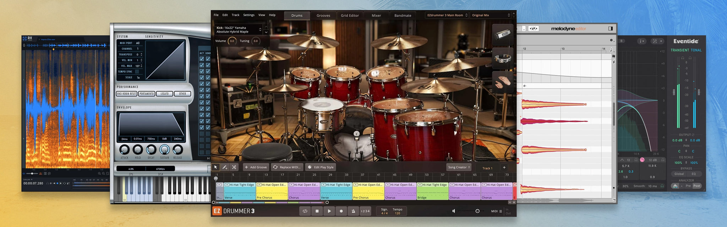This screenshot has width=727, height=227.
Task: Enable the Tempo Sync checkbox
Action: [x=137, y=72]
